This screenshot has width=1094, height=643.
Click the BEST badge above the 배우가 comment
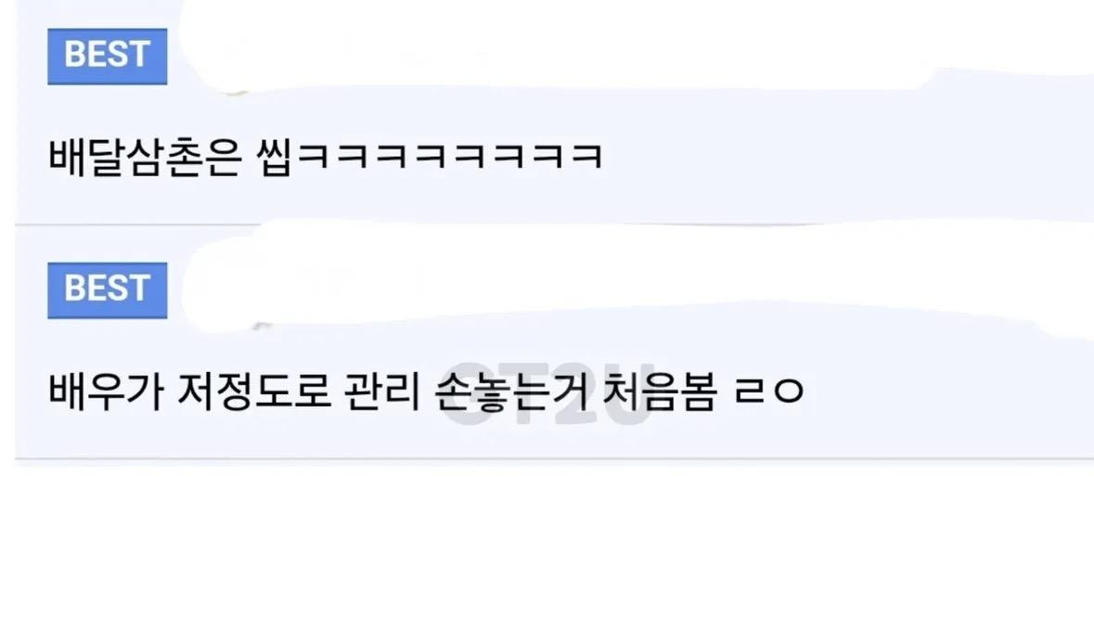[108, 290]
